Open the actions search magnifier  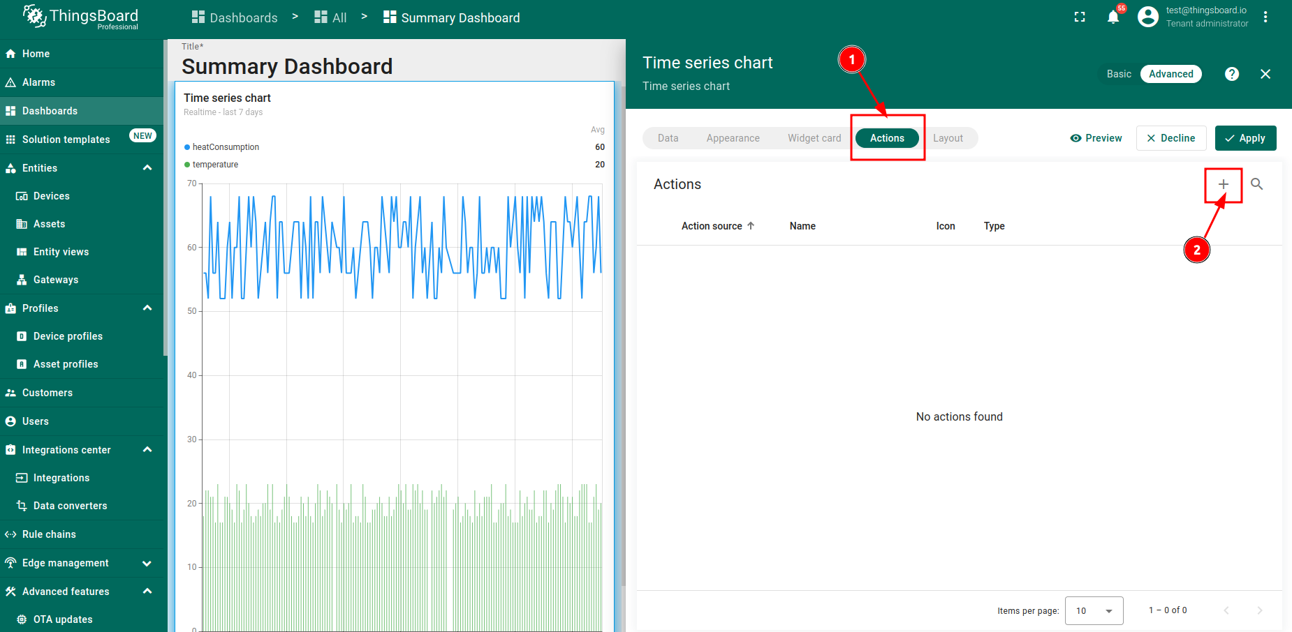[1256, 184]
